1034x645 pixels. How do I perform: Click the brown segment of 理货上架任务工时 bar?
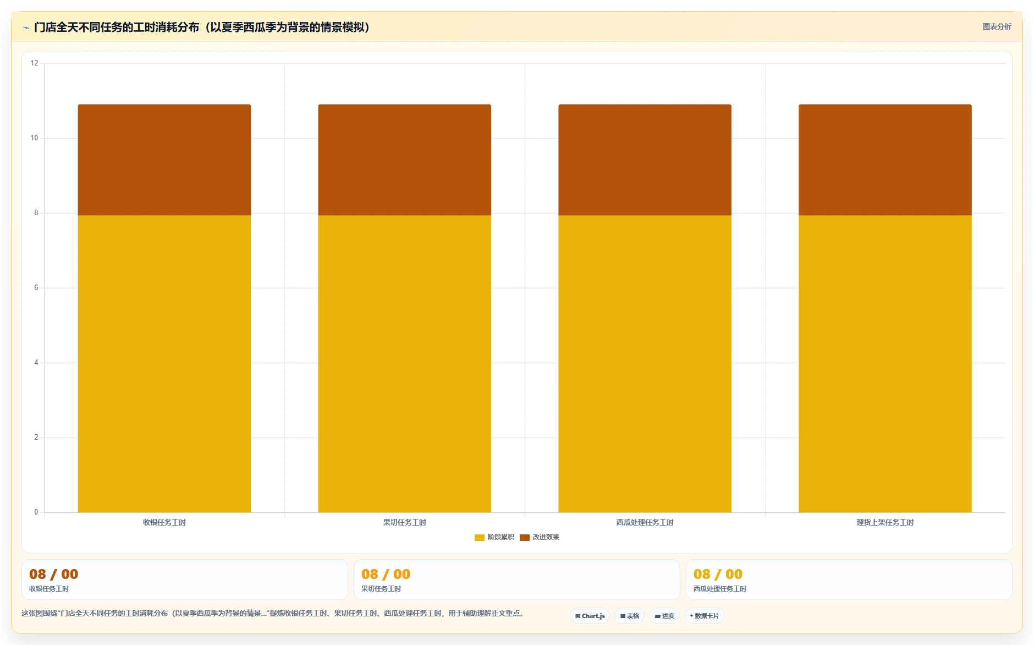(886, 160)
